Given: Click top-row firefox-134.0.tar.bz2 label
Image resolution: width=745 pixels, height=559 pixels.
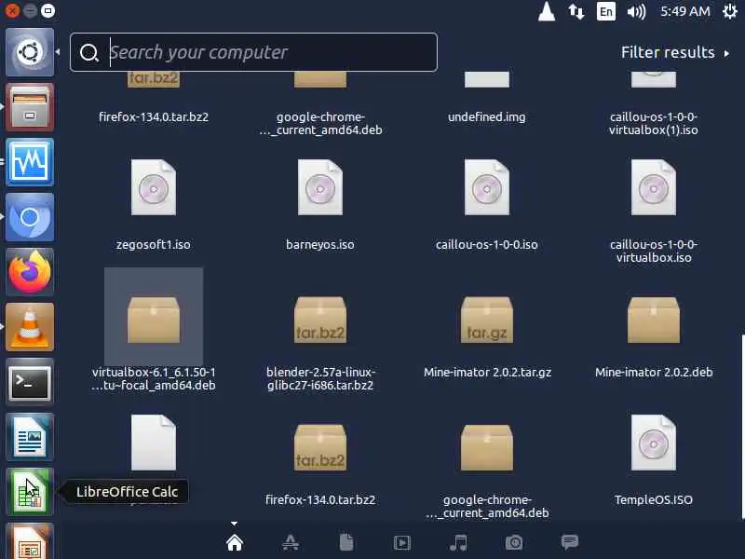Looking at the screenshot, I should 154,117.
